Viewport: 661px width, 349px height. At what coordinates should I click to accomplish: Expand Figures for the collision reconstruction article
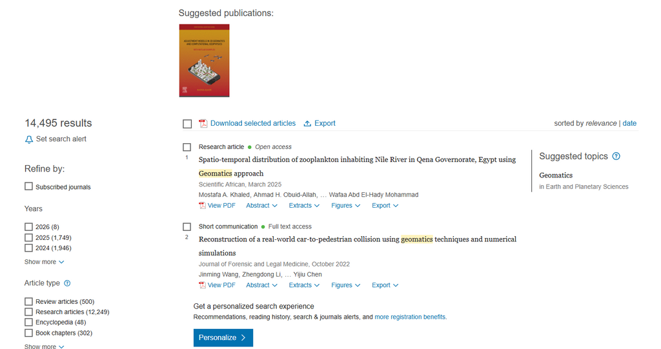[346, 285]
